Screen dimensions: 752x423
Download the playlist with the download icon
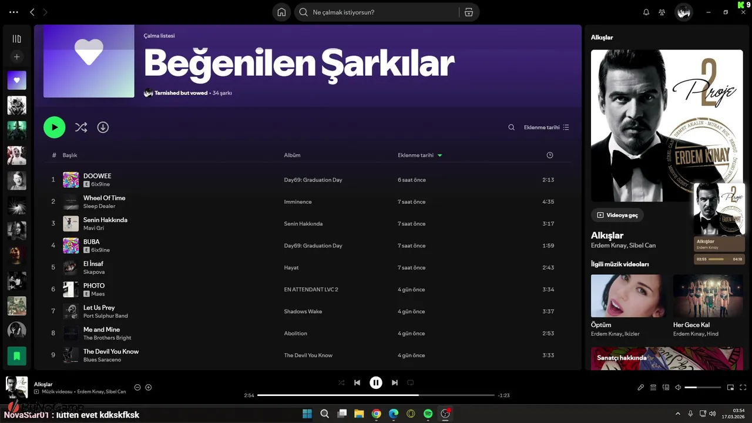(103, 127)
